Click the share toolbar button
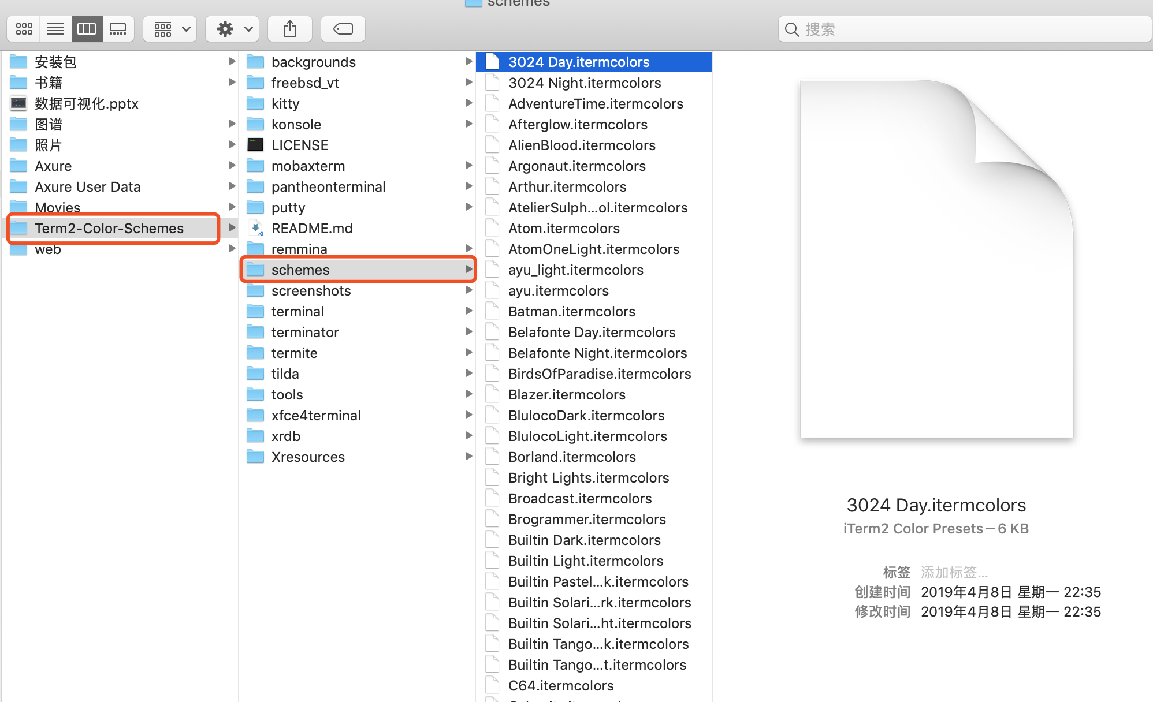Image resolution: width=1153 pixels, height=702 pixels. coord(290,29)
